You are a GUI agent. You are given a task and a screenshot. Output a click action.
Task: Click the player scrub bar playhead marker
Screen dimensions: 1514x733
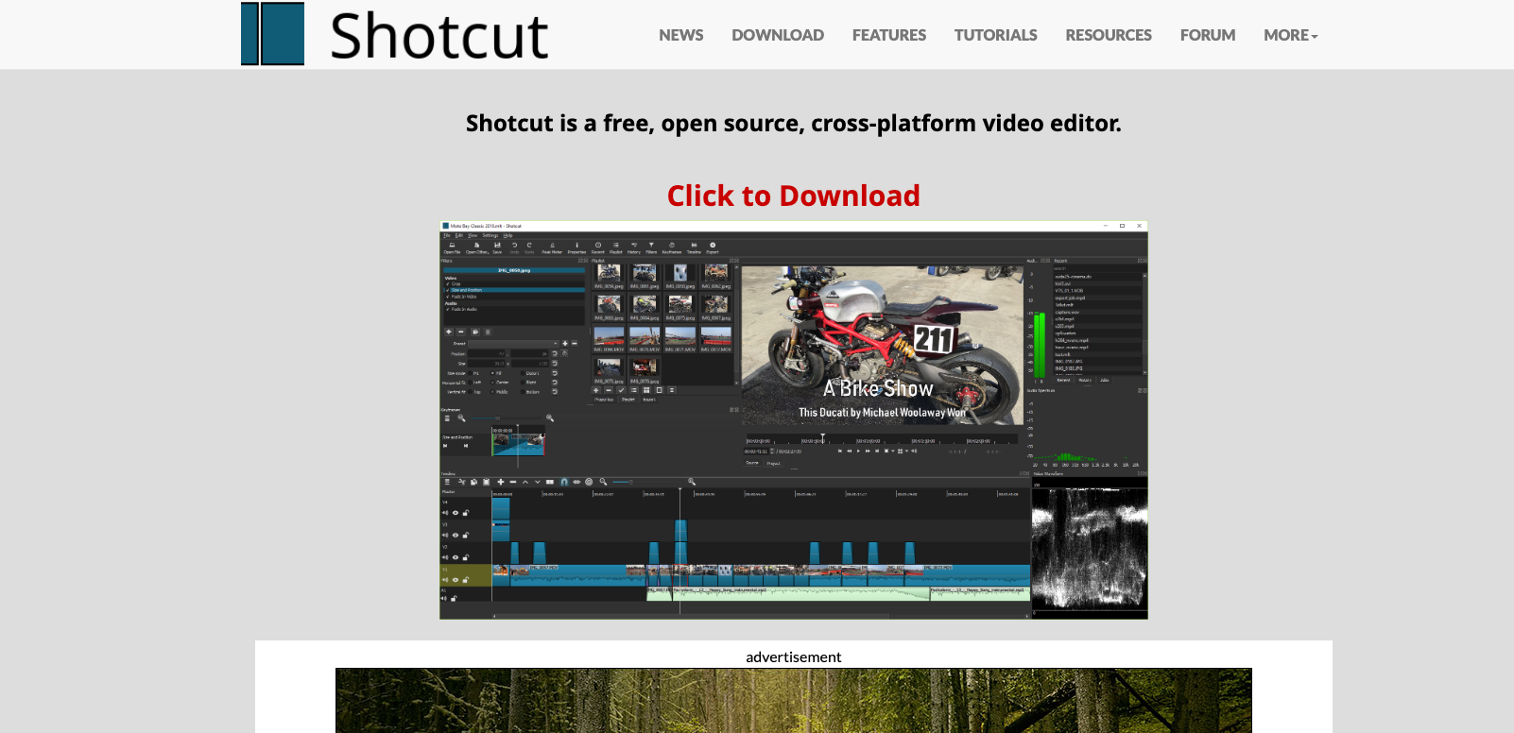click(822, 438)
